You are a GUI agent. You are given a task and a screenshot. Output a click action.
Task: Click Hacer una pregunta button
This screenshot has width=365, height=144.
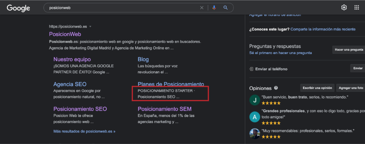tap(349, 50)
